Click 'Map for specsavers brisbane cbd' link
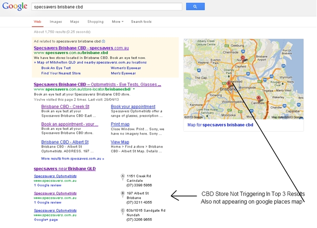This screenshot has height=228, width=317. point(220,125)
